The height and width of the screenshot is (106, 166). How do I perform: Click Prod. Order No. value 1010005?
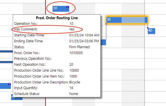click(76, 53)
